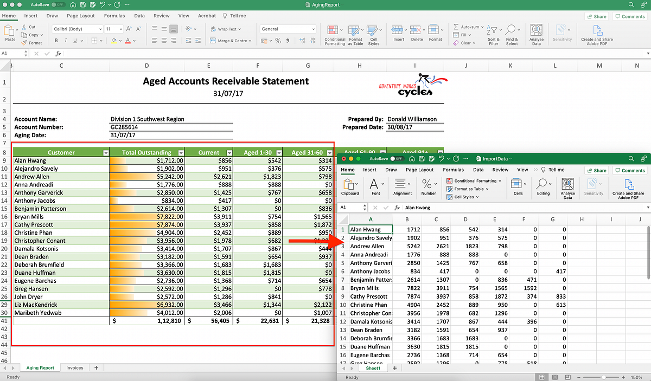Toggle italic formatting in the ribbon
651x381 pixels.
[66, 41]
